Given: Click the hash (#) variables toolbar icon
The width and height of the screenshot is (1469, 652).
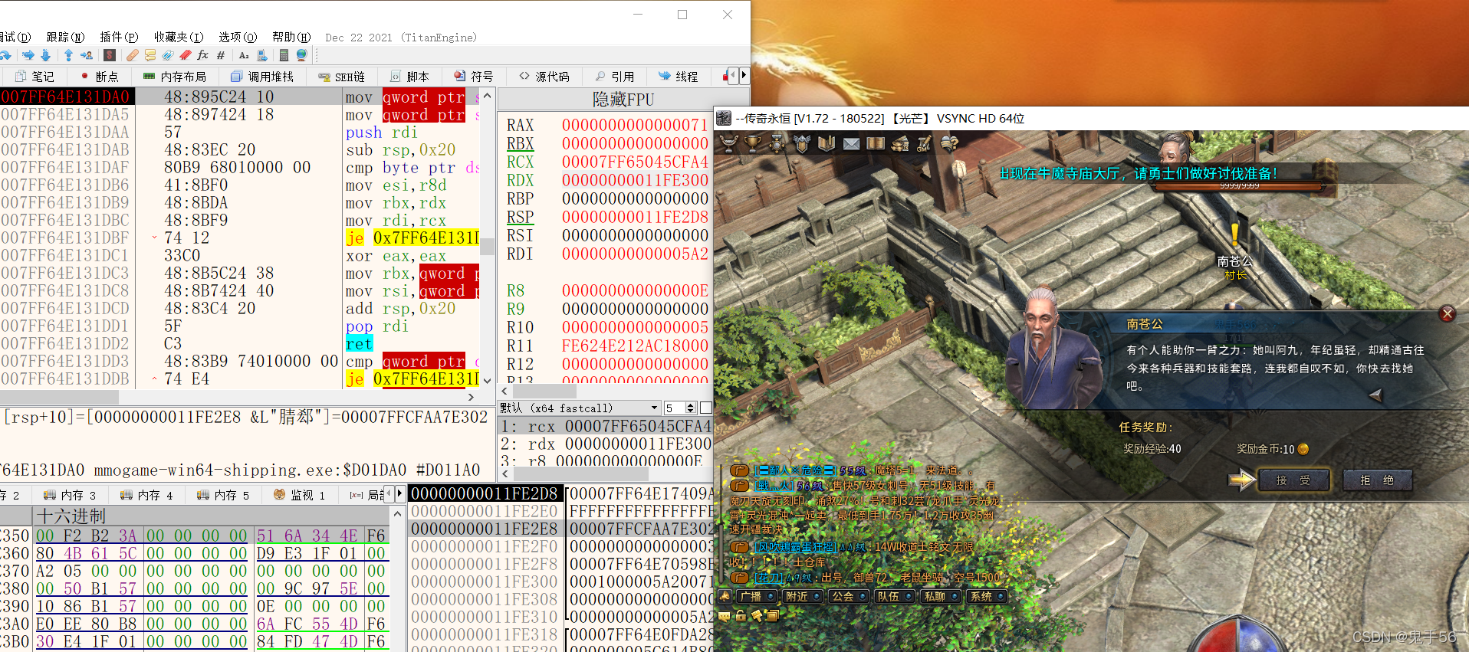Looking at the screenshot, I should [x=221, y=55].
